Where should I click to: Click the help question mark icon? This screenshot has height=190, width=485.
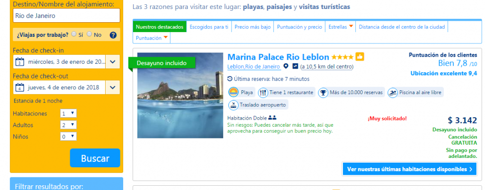[x=113, y=35]
